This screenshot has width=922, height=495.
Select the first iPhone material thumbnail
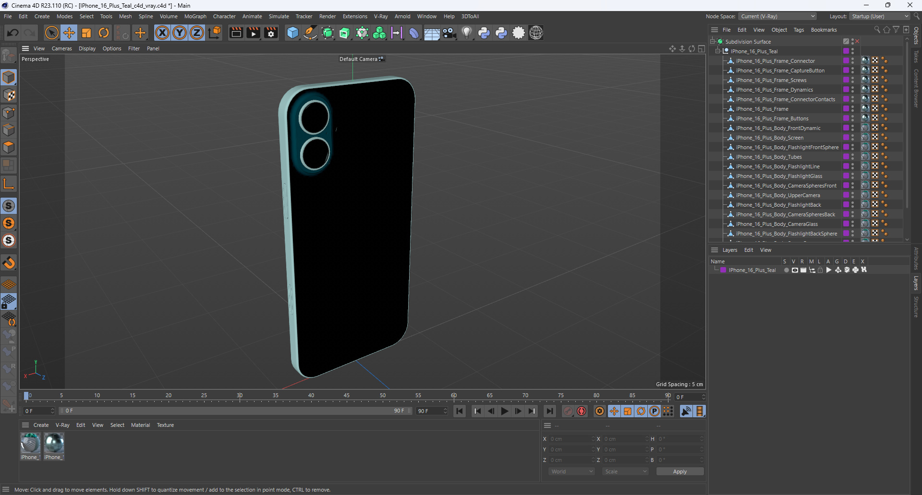[x=30, y=443]
